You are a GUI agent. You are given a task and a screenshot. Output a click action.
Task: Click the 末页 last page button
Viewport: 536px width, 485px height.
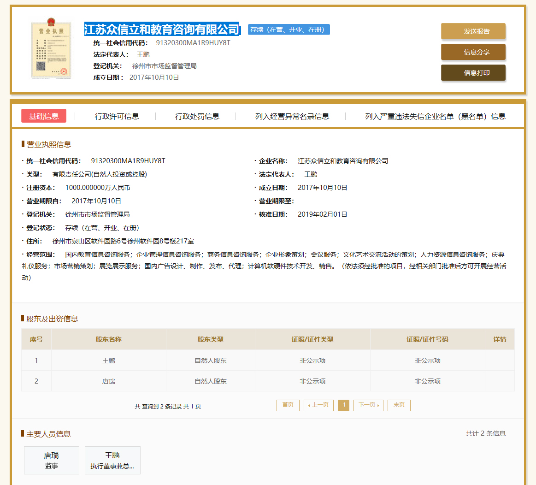[399, 405]
